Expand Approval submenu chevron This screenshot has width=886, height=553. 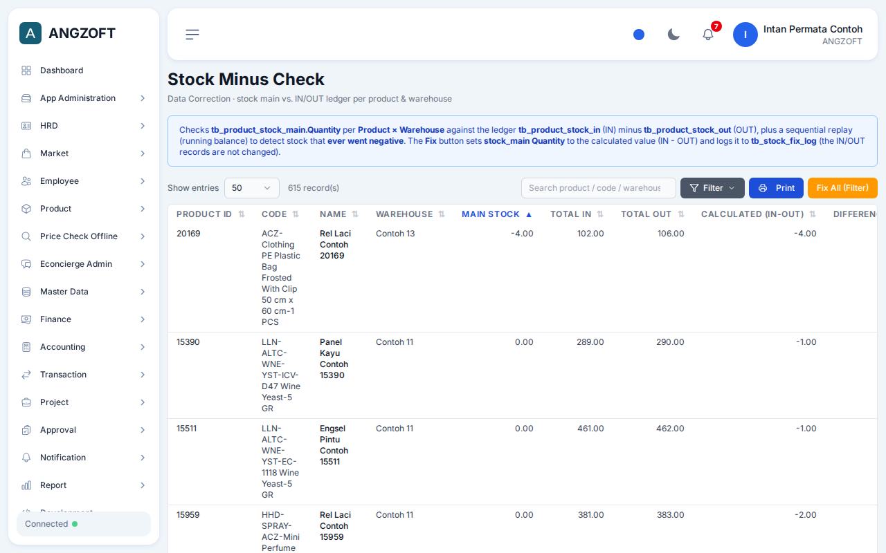pyautogui.click(x=143, y=430)
